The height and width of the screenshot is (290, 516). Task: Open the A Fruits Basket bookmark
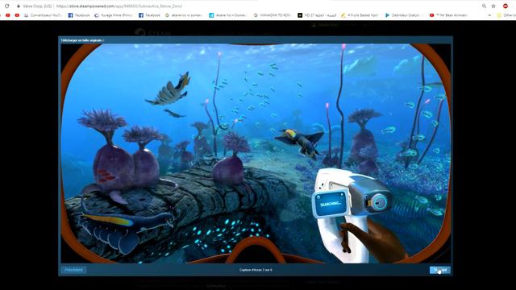click(360, 15)
